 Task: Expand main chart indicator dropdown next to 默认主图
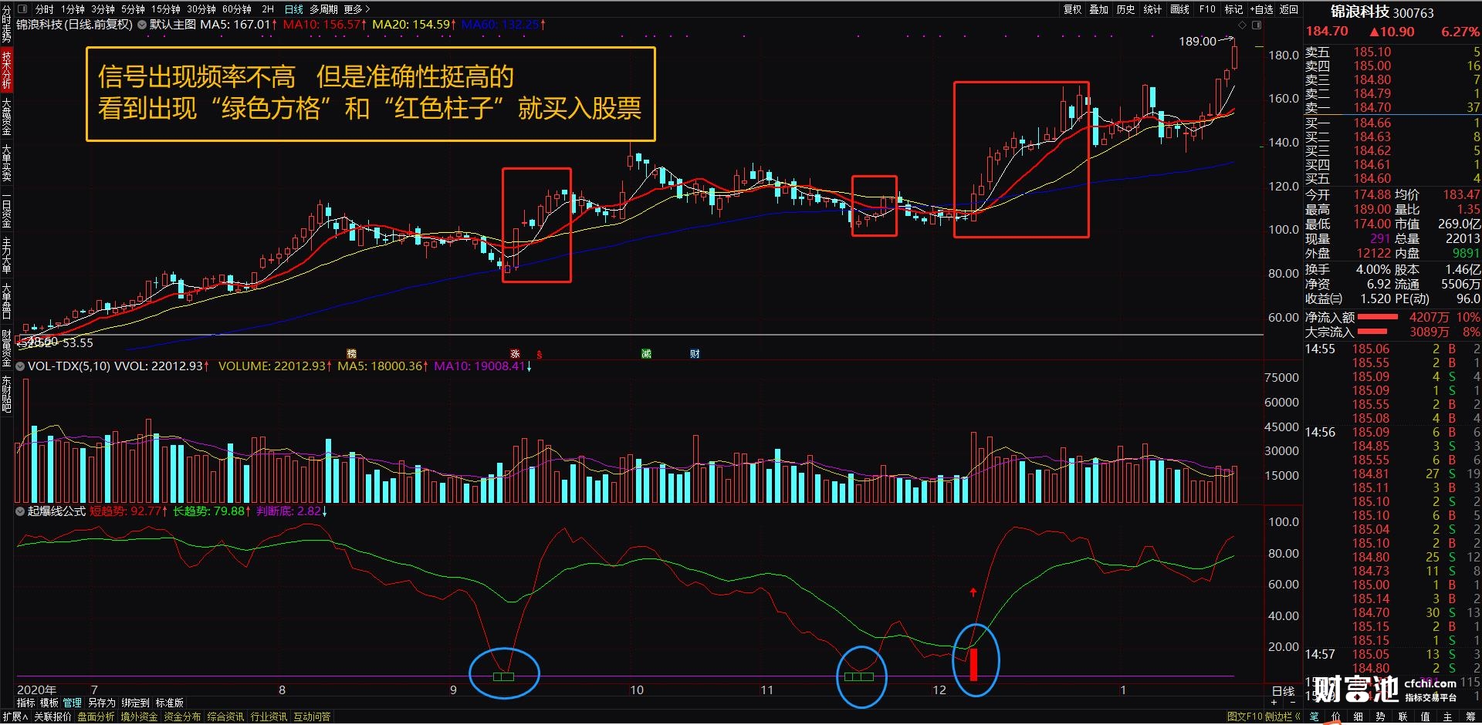[141, 25]
